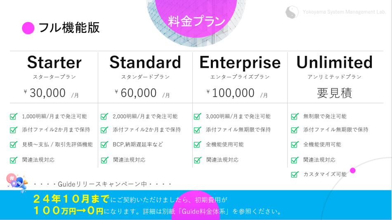
Task: Toggle the Enterprise 添付ファイル無期限で保持 checkbox
Action: point(198,130)
